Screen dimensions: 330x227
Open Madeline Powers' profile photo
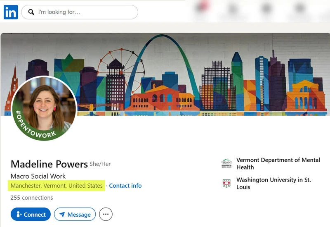point(44,108)
